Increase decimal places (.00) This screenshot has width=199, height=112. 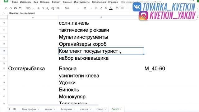[x=53, y=8]
